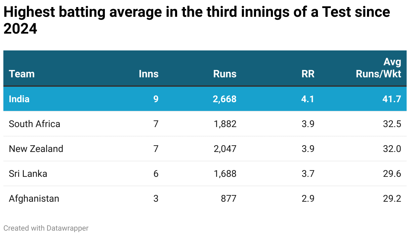Click the Inns column header

click(x=149, y=74)
